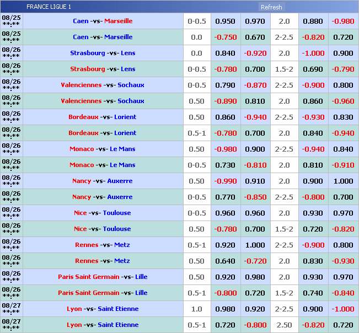Pick the -0.990 odds for Nancy vs Auxerre
The width and height of the screenshot is (359, 333).
coord(225,181)
